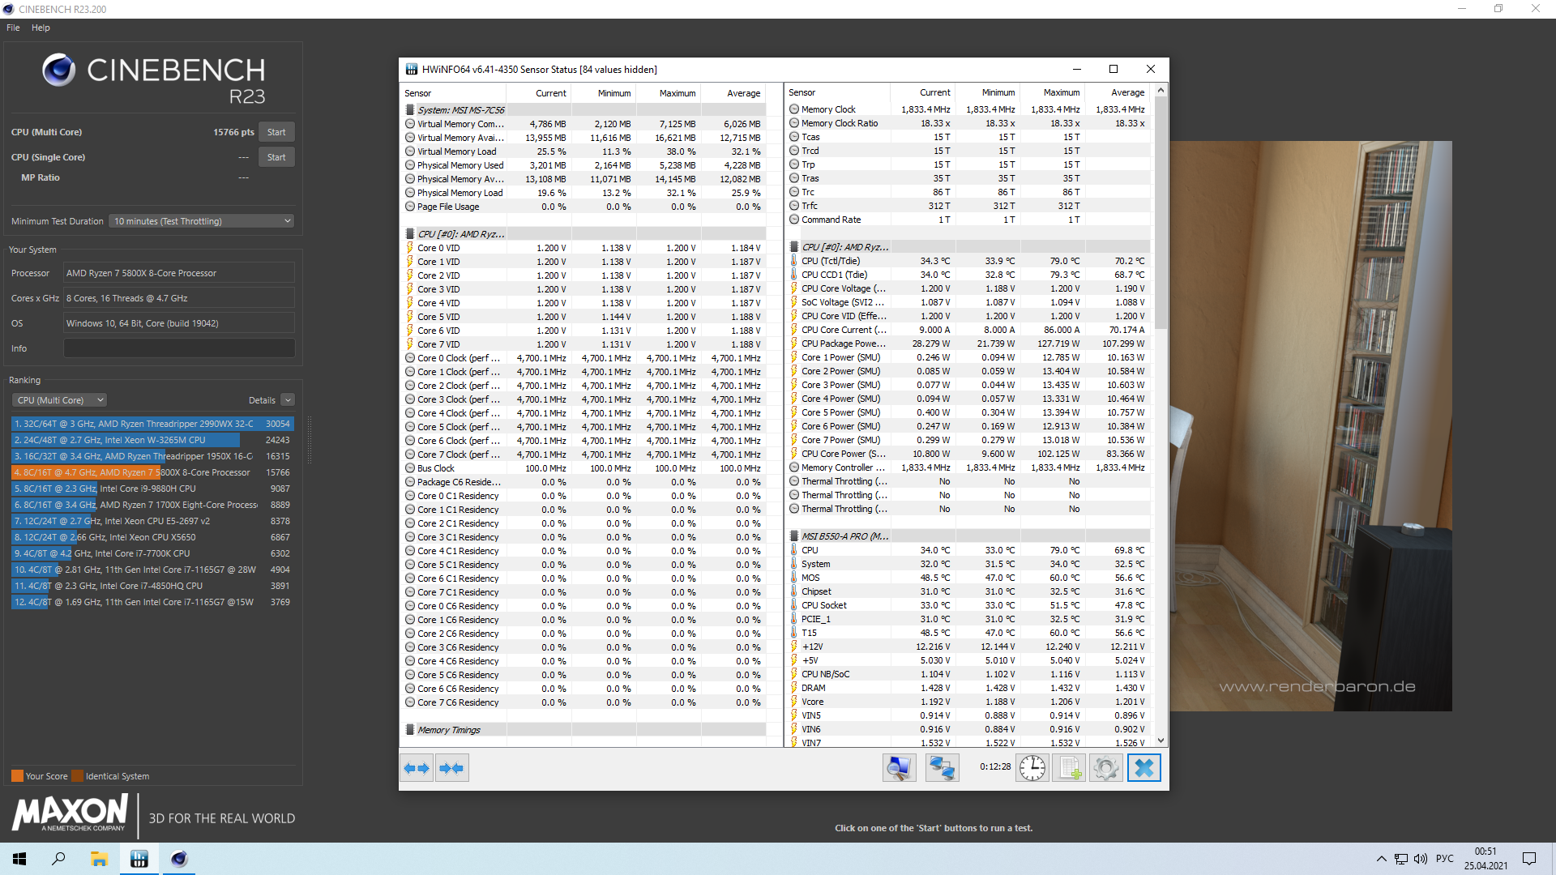Expand the CPU (Multi Core) ranking dropdown
Image resolution: width=1556 pixels, height=875 pixels.
[60, 400]
